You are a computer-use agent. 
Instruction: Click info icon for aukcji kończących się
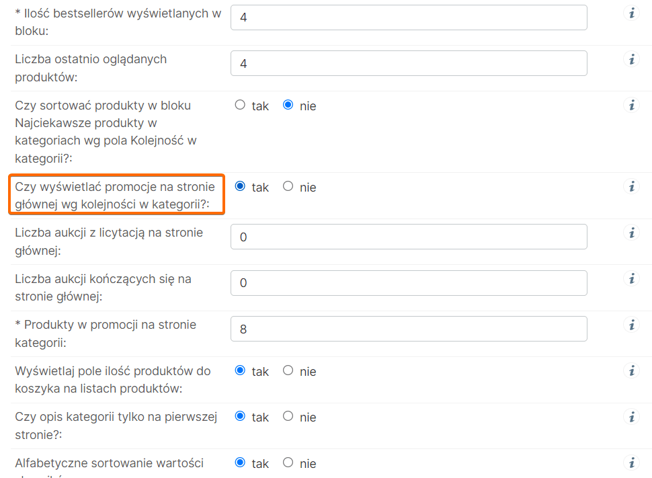coord(631,279)
